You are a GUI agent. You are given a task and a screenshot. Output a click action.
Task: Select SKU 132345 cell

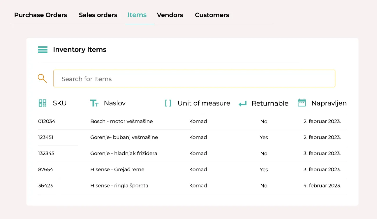pyautogui.click(x=46, y=153)
